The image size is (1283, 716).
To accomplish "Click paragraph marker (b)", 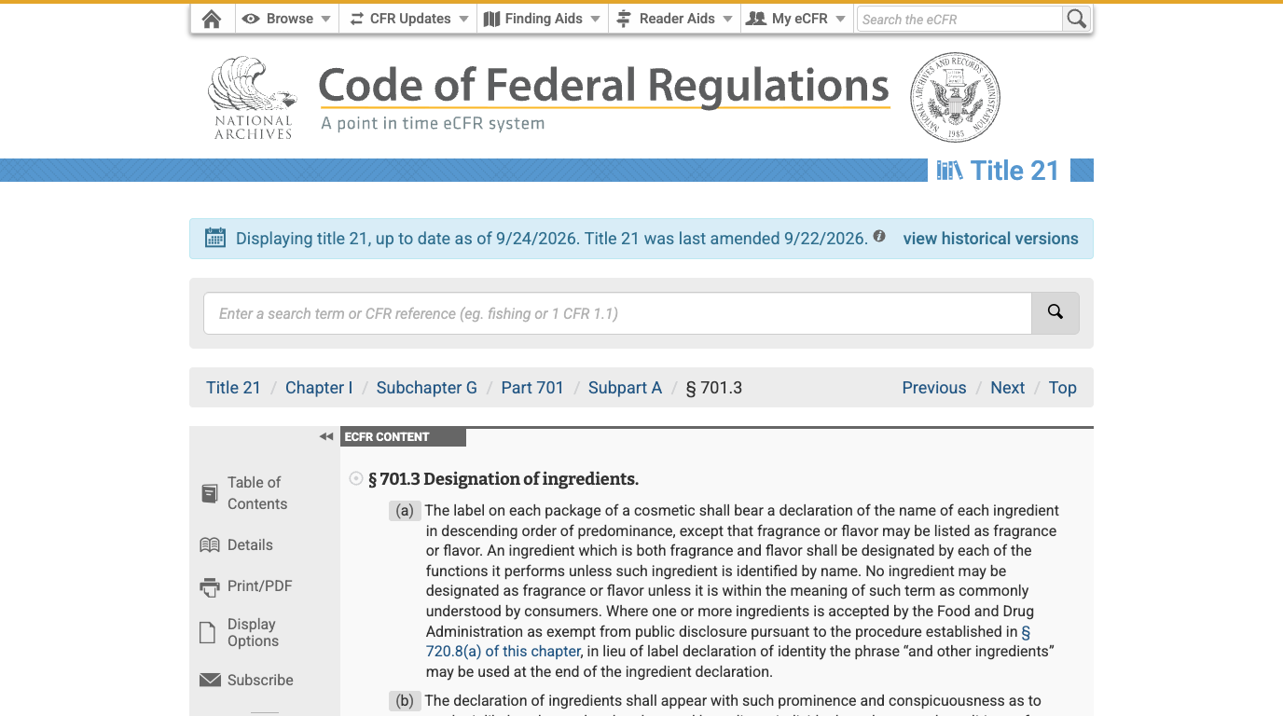I will pyautogui.click(x=405, y=701).
